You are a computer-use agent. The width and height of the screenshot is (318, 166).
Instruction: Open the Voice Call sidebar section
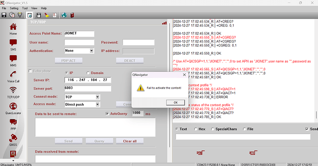[13, 77]
